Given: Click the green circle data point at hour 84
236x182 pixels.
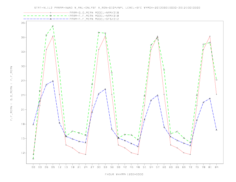Looking at the screenshot, I should tap(216, 80).
